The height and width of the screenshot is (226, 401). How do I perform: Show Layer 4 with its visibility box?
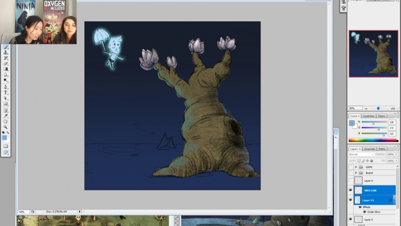pyautogui.click(x=350, y=181)
